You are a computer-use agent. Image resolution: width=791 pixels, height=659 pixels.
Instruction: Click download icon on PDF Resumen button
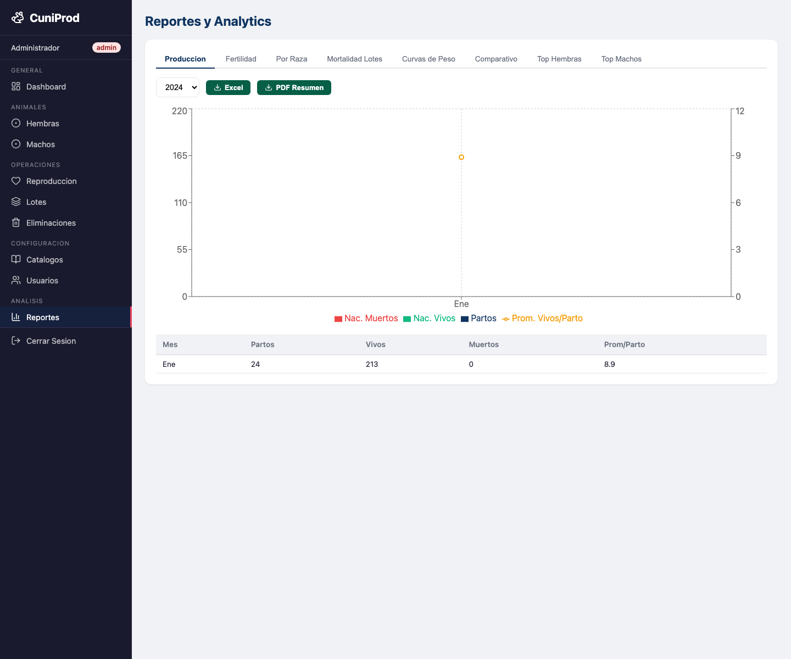pyautogui.click(x=269, y=87)
